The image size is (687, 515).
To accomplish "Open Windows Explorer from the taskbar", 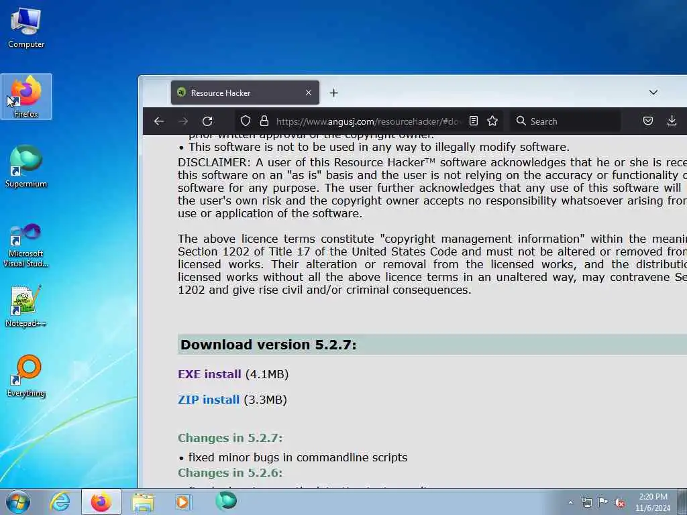I will [x=143, y=502].
